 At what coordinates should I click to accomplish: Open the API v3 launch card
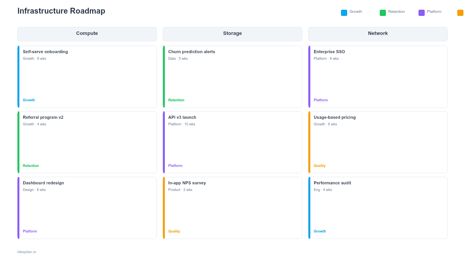coord(232,142)
